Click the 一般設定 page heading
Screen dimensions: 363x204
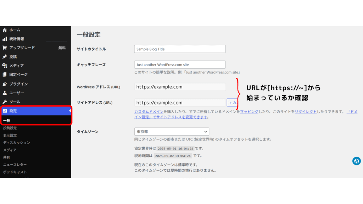tap(89, 35)
